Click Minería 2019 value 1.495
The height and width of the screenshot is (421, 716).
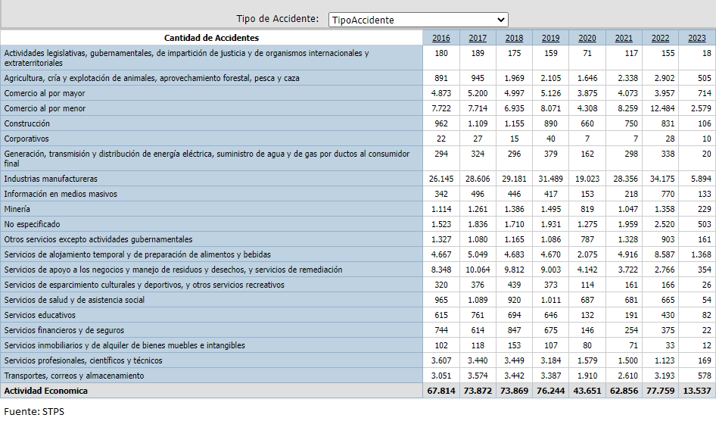coord(551,209)
